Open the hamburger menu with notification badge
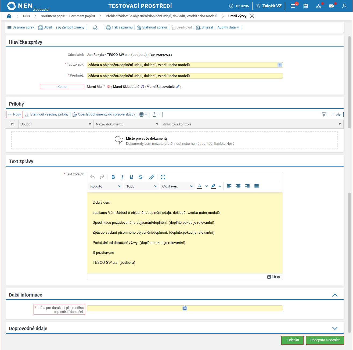 coord(293,6)
